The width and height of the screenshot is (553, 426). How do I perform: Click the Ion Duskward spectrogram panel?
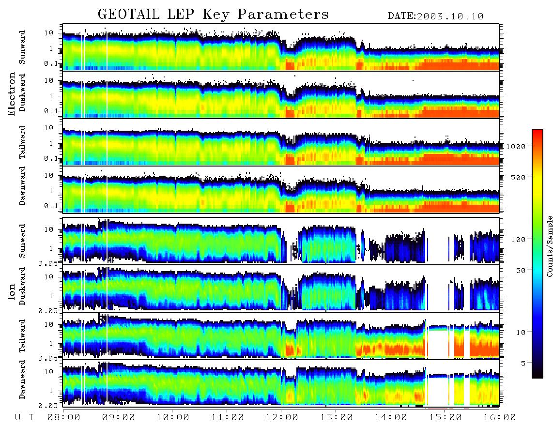pyautogui.click(x=281, y=288)
